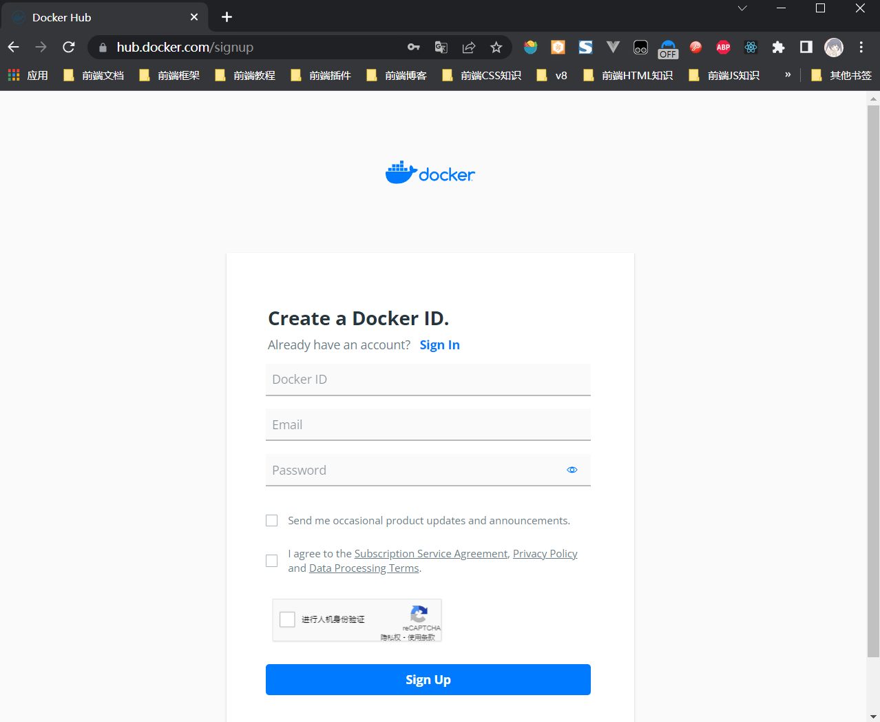Expand the hidden bookmarks overflow chevron
The width and height of the screenshot is (880, 722).
pos(788,75)
